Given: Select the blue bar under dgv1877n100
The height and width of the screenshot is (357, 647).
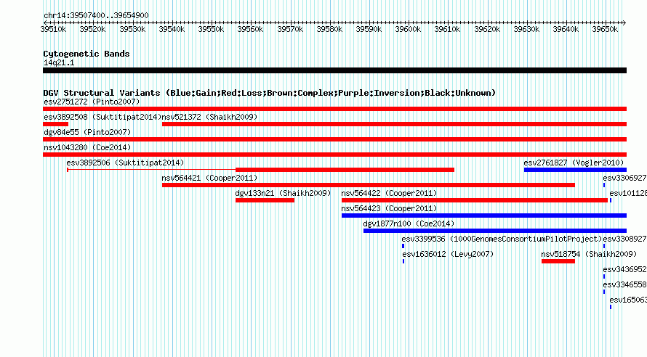Looking at the screenshot, I should point(495,231).
